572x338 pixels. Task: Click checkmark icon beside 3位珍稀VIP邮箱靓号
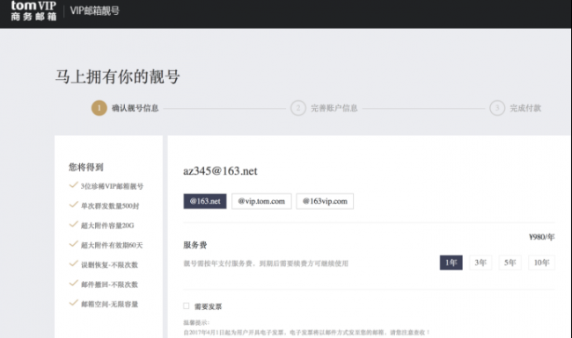[73, 185]
